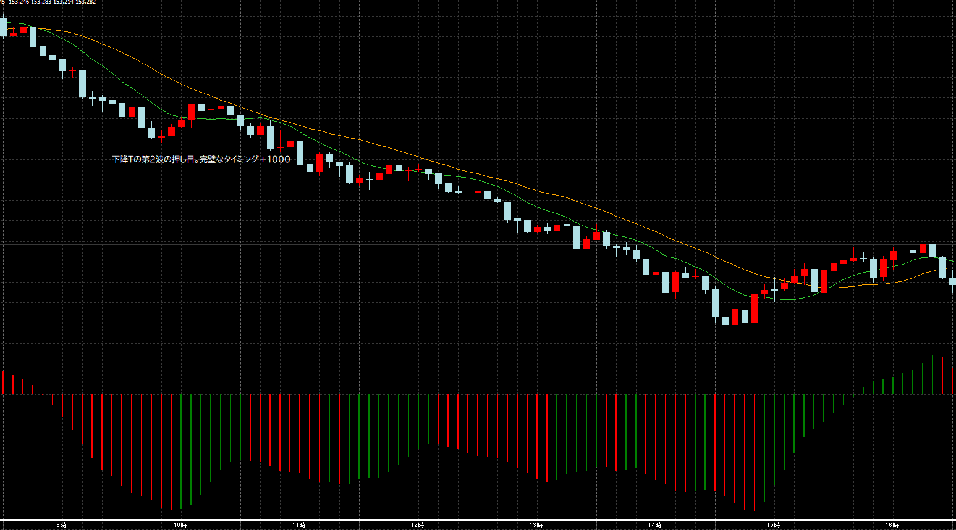Click the 12時 time axis label
This screenshot has height=530, width=956.
pos(417,525)
